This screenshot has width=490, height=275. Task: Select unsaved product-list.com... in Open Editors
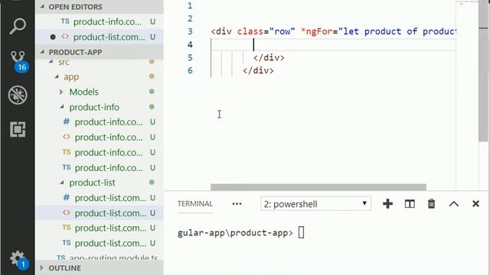pos(100,37)
